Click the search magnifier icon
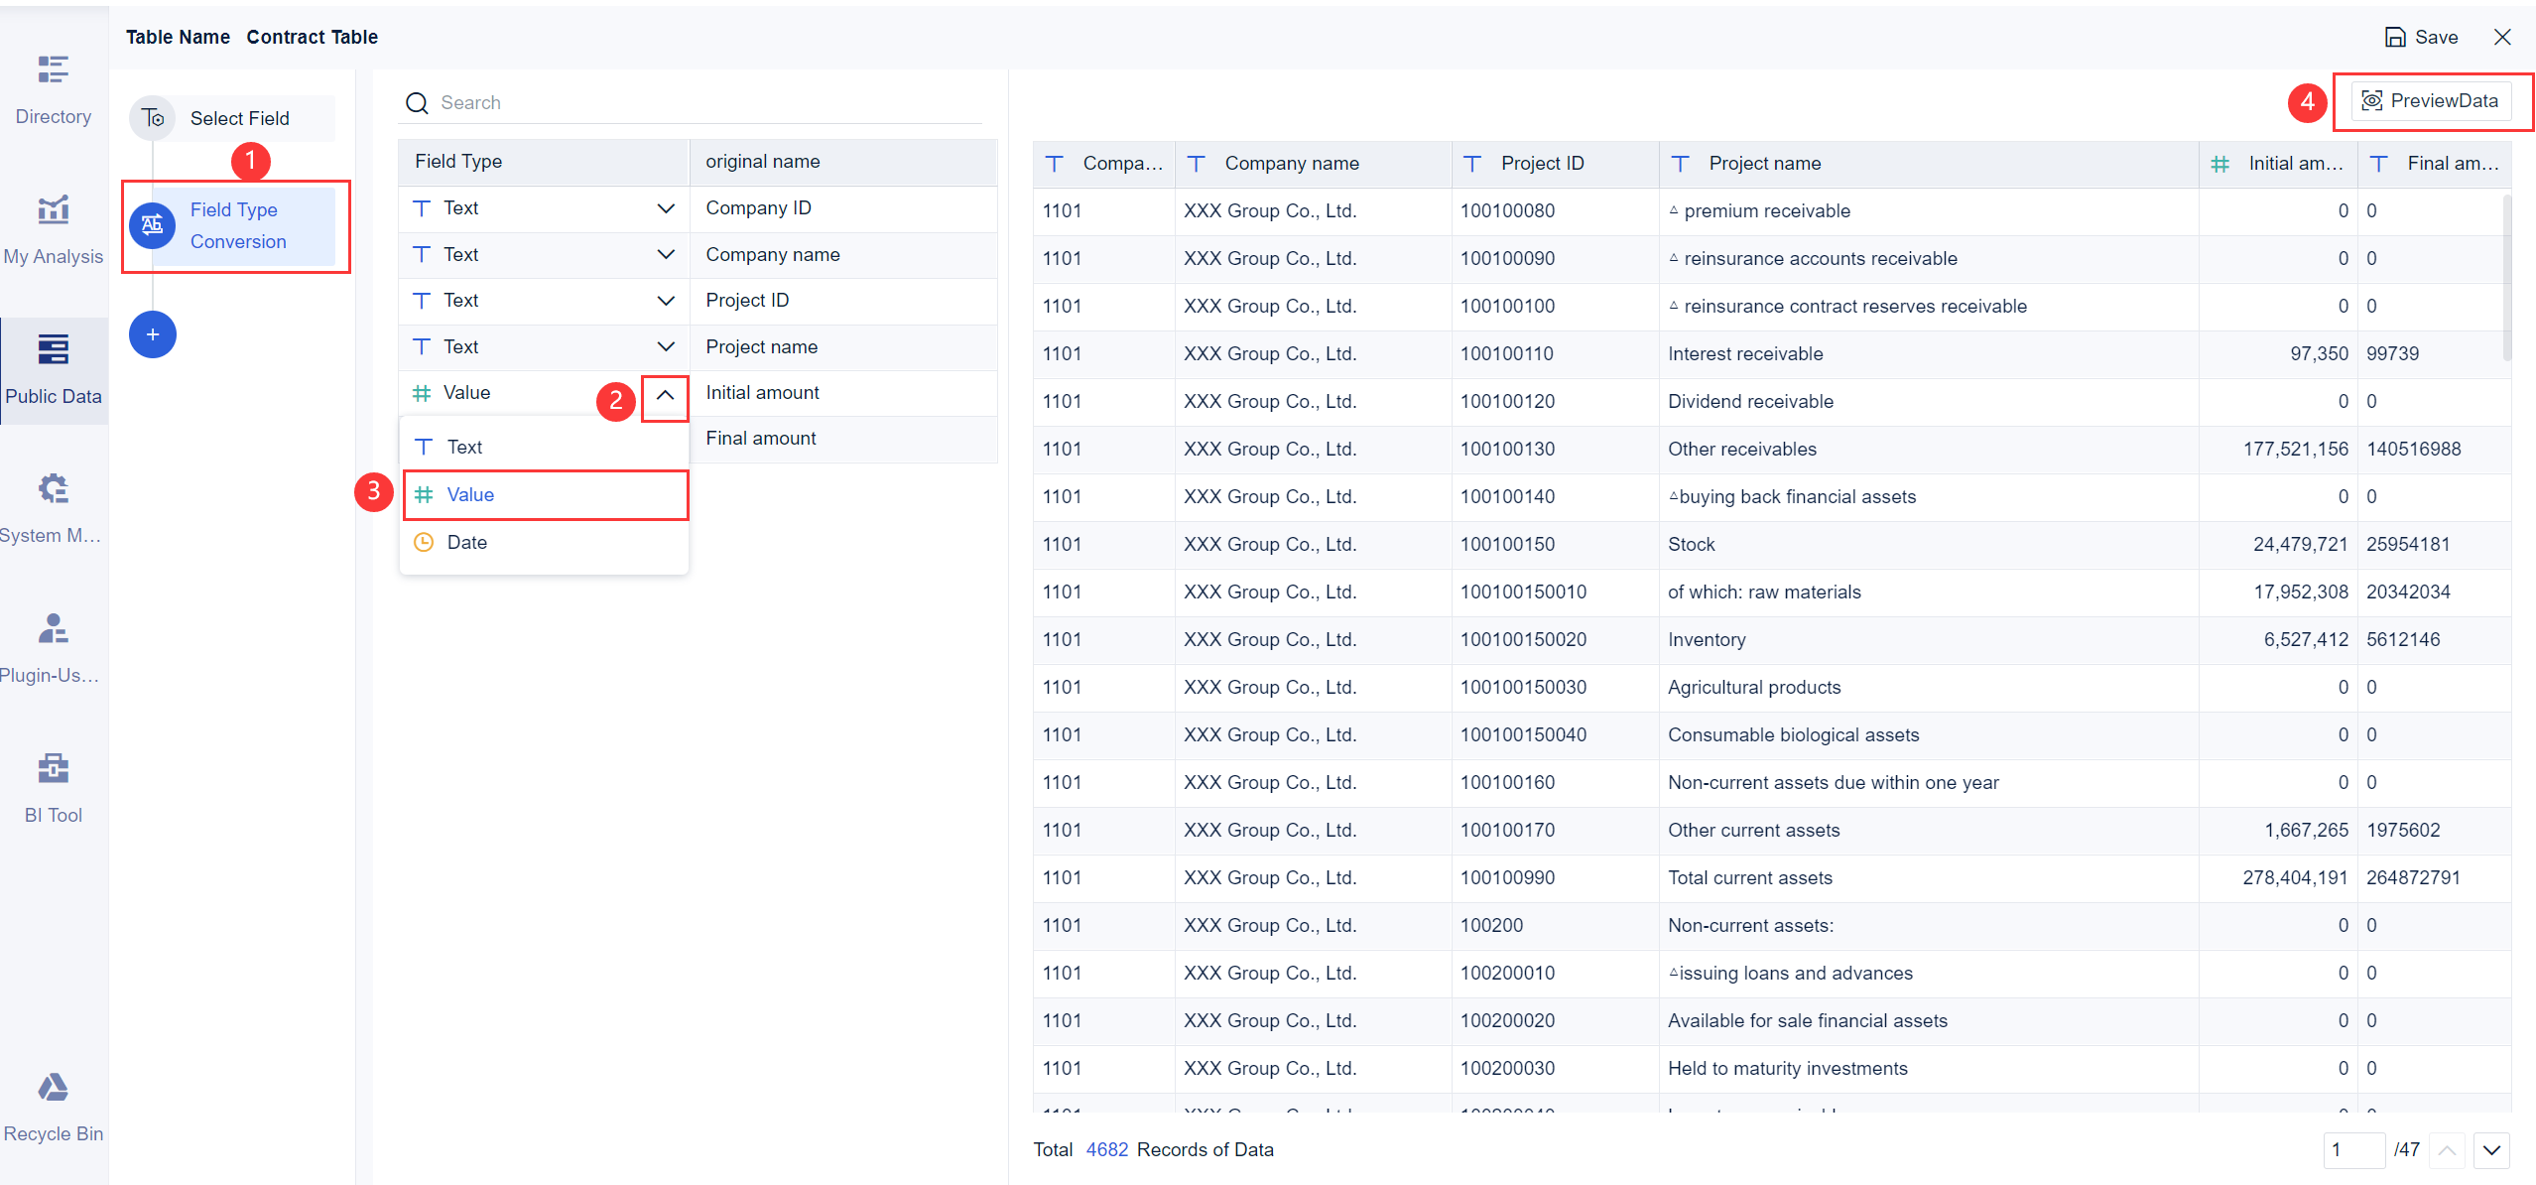This screenshot has height=1185, width=2536. 417,102
